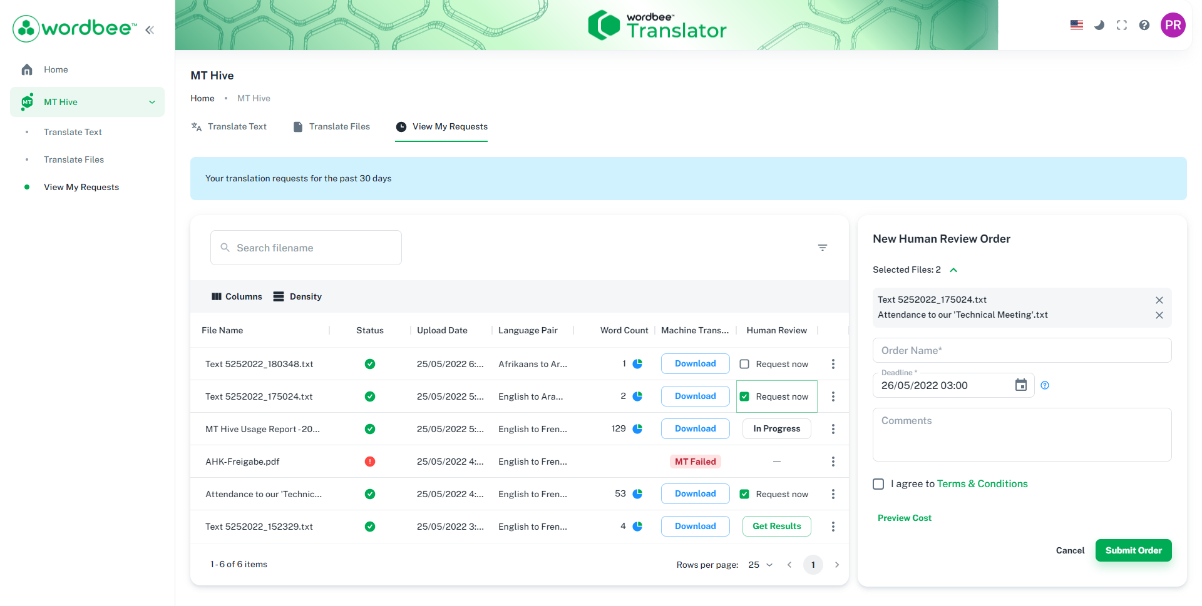Open the PR user avatar menu

click(1173, 25)
